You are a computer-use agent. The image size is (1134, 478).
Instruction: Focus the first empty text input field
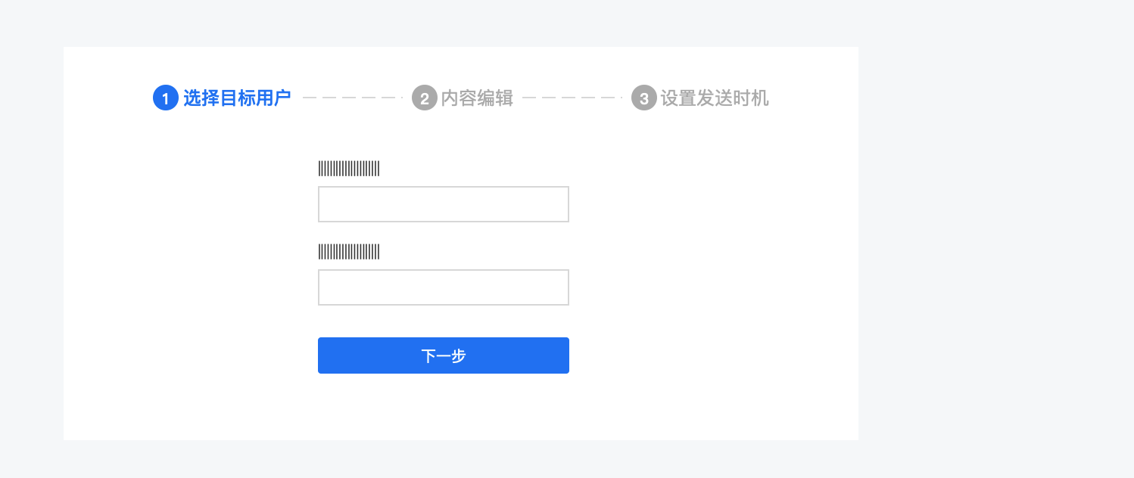tap(443, 204)
